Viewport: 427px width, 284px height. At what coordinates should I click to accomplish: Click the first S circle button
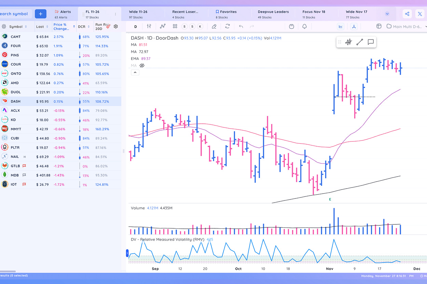[185, 26]
